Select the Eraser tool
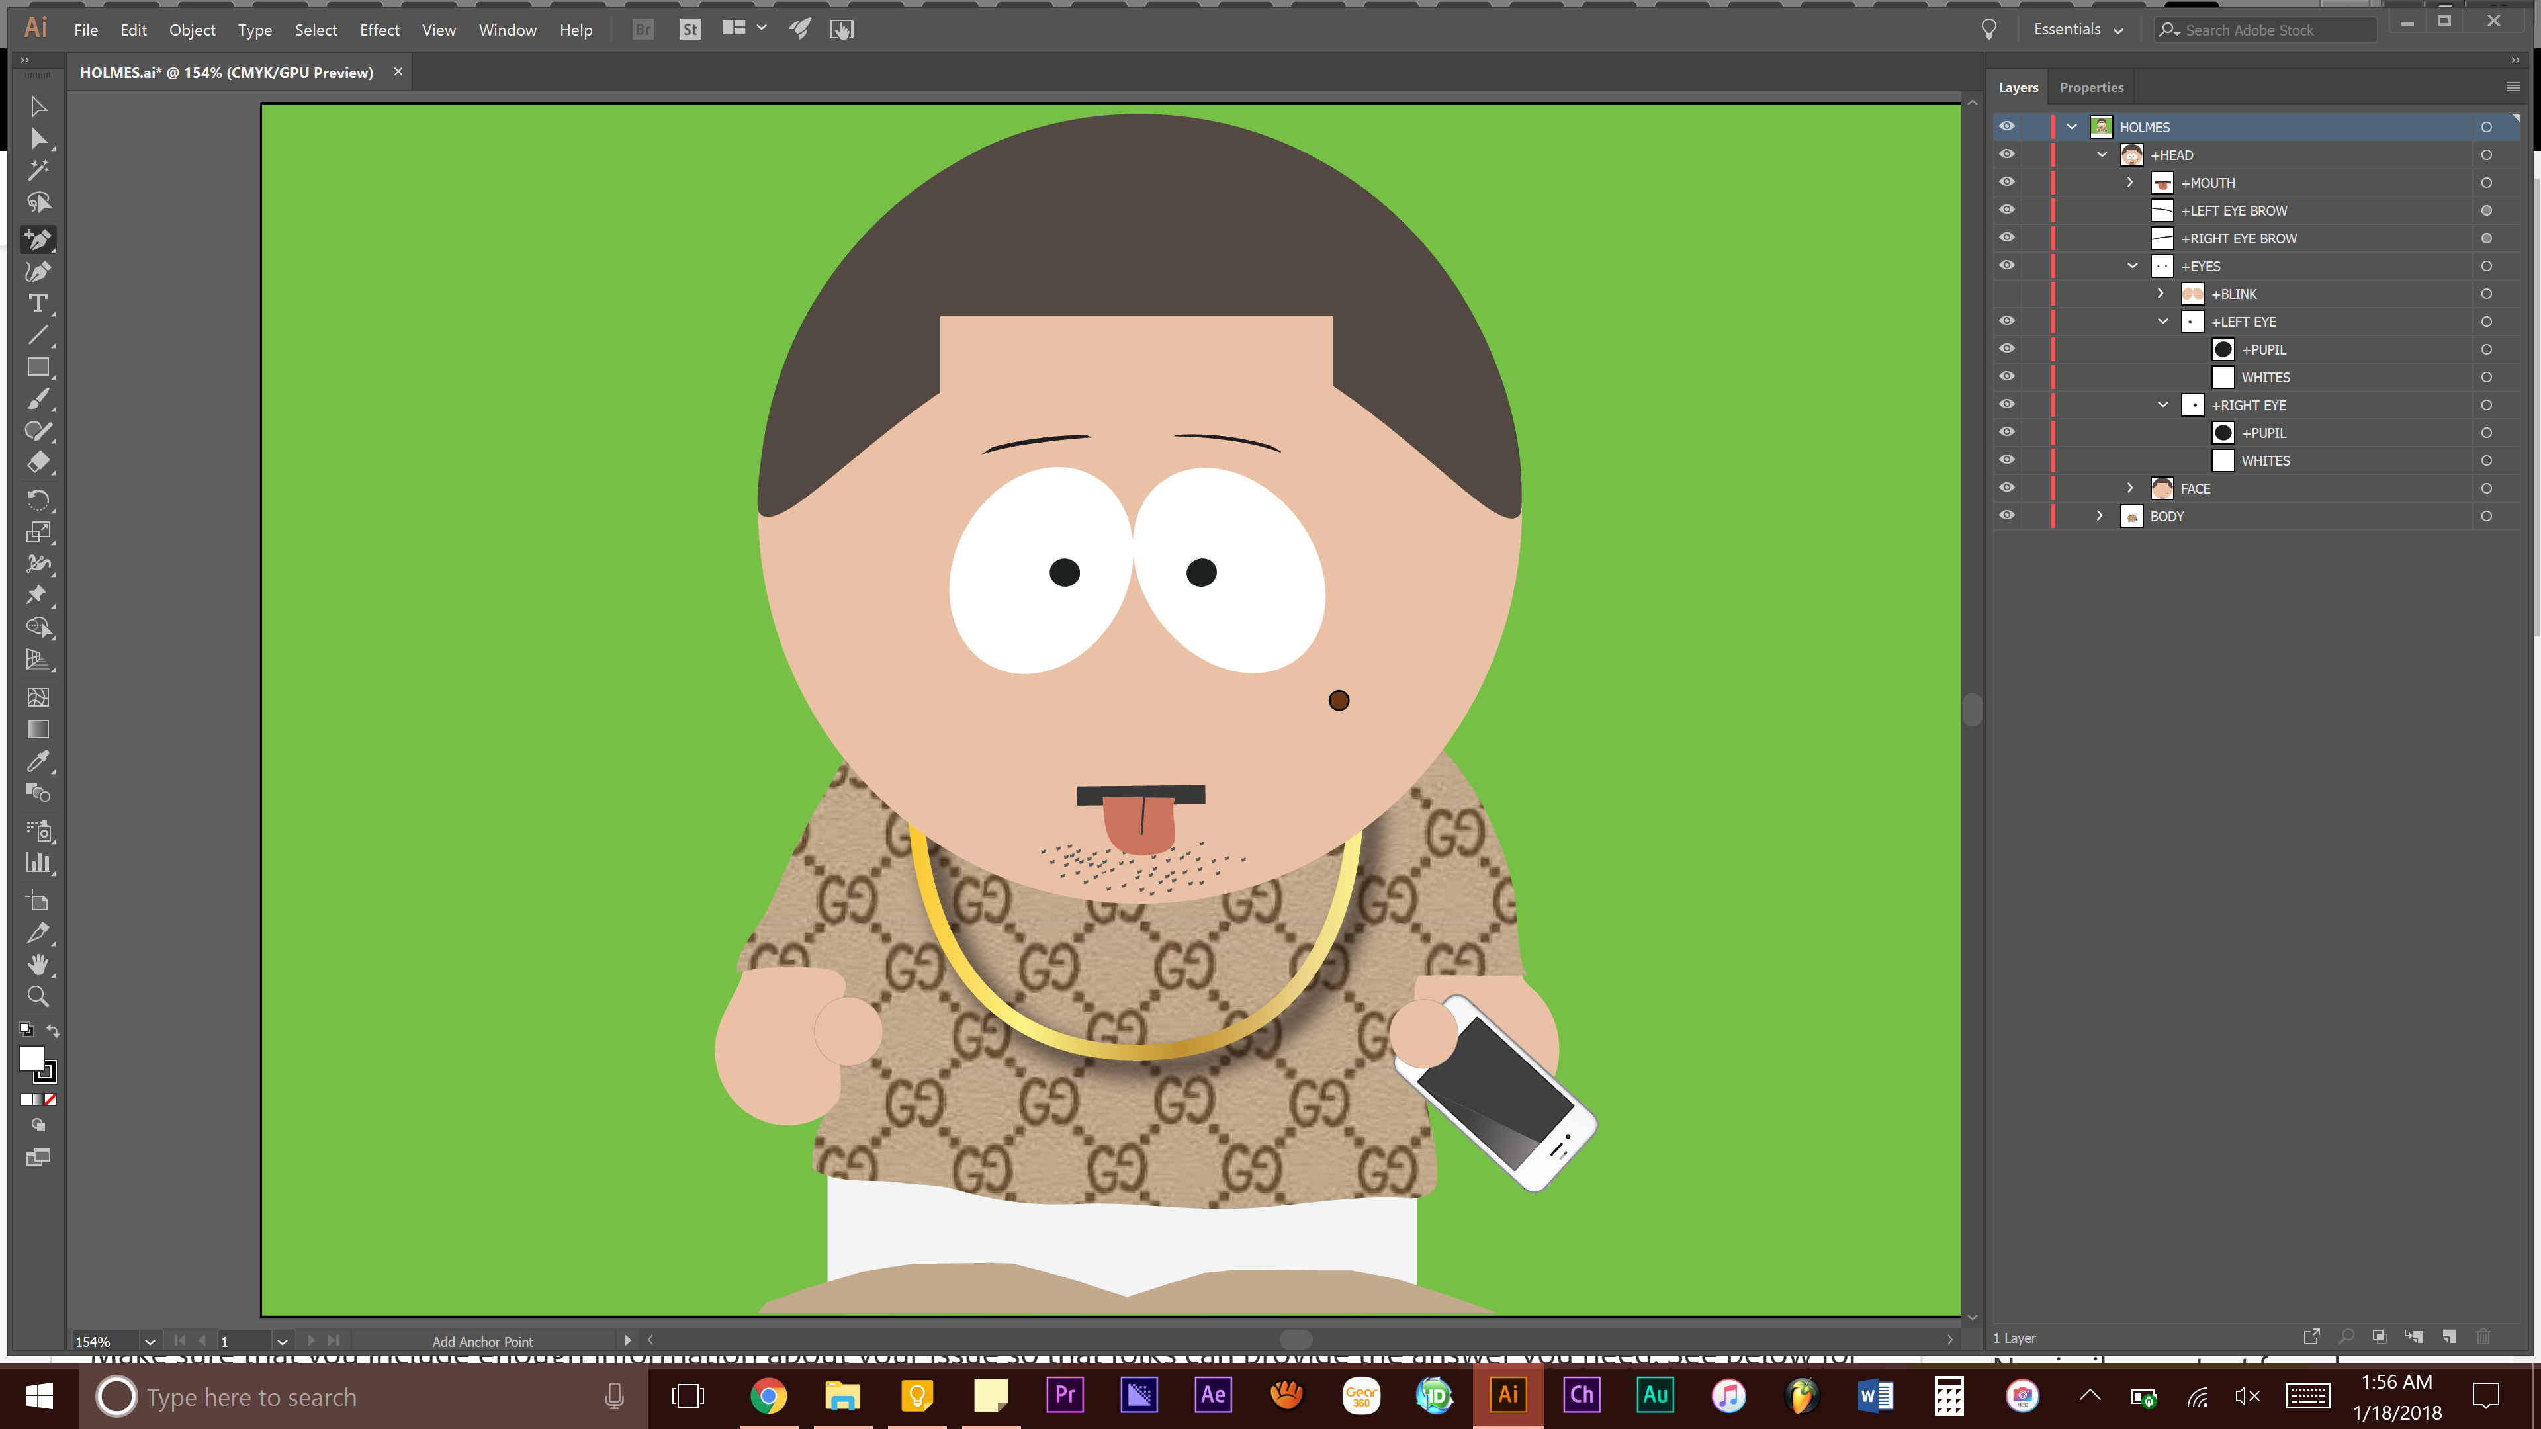The height and width of the screenshot is (1429, 2541). coord(38,462)
